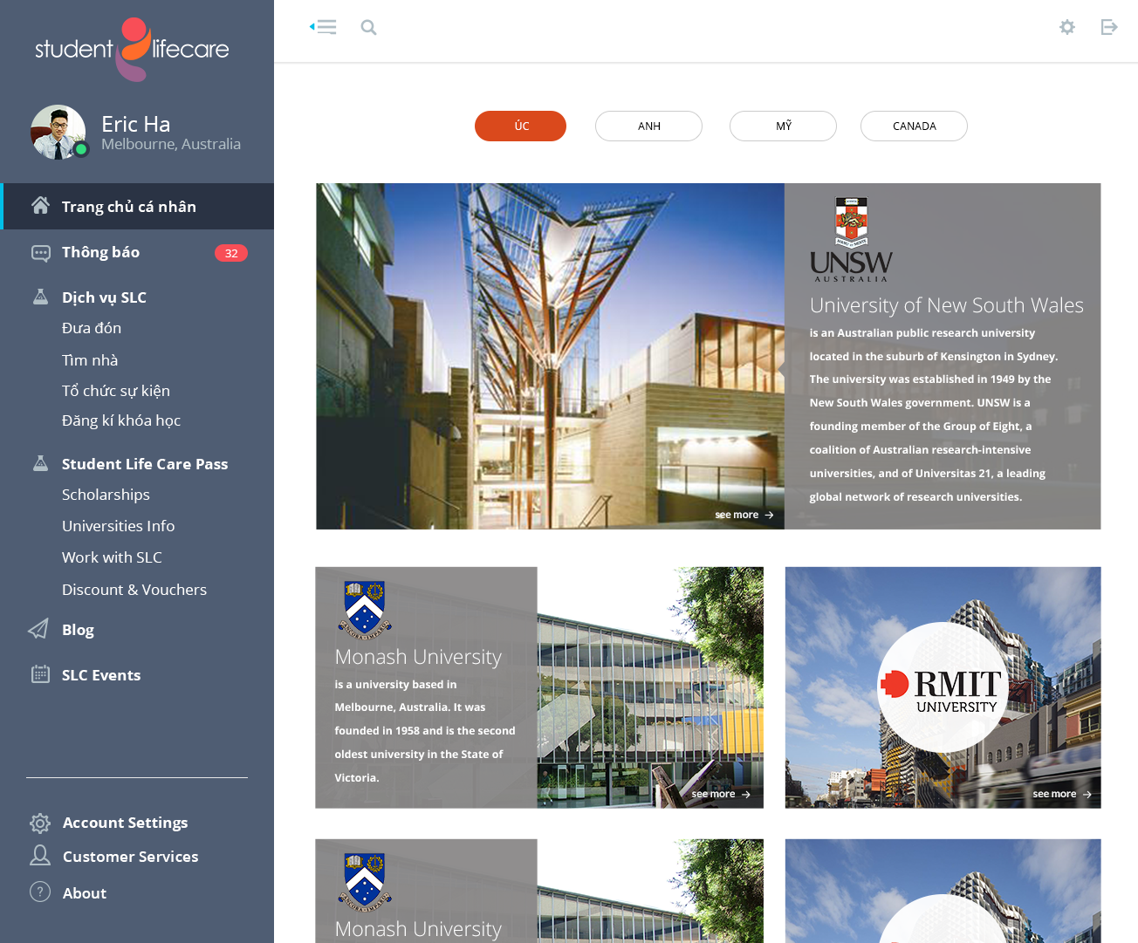1138x943 pixels.
Task: Open Đưa đón service
Action: click(92, 328)
